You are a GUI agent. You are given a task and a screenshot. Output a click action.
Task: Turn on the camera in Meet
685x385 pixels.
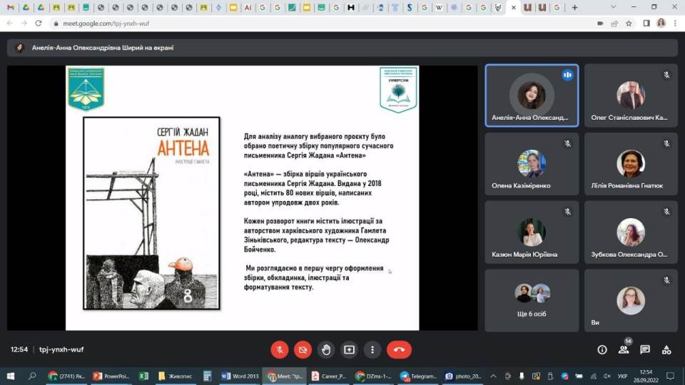pos(303,349)
